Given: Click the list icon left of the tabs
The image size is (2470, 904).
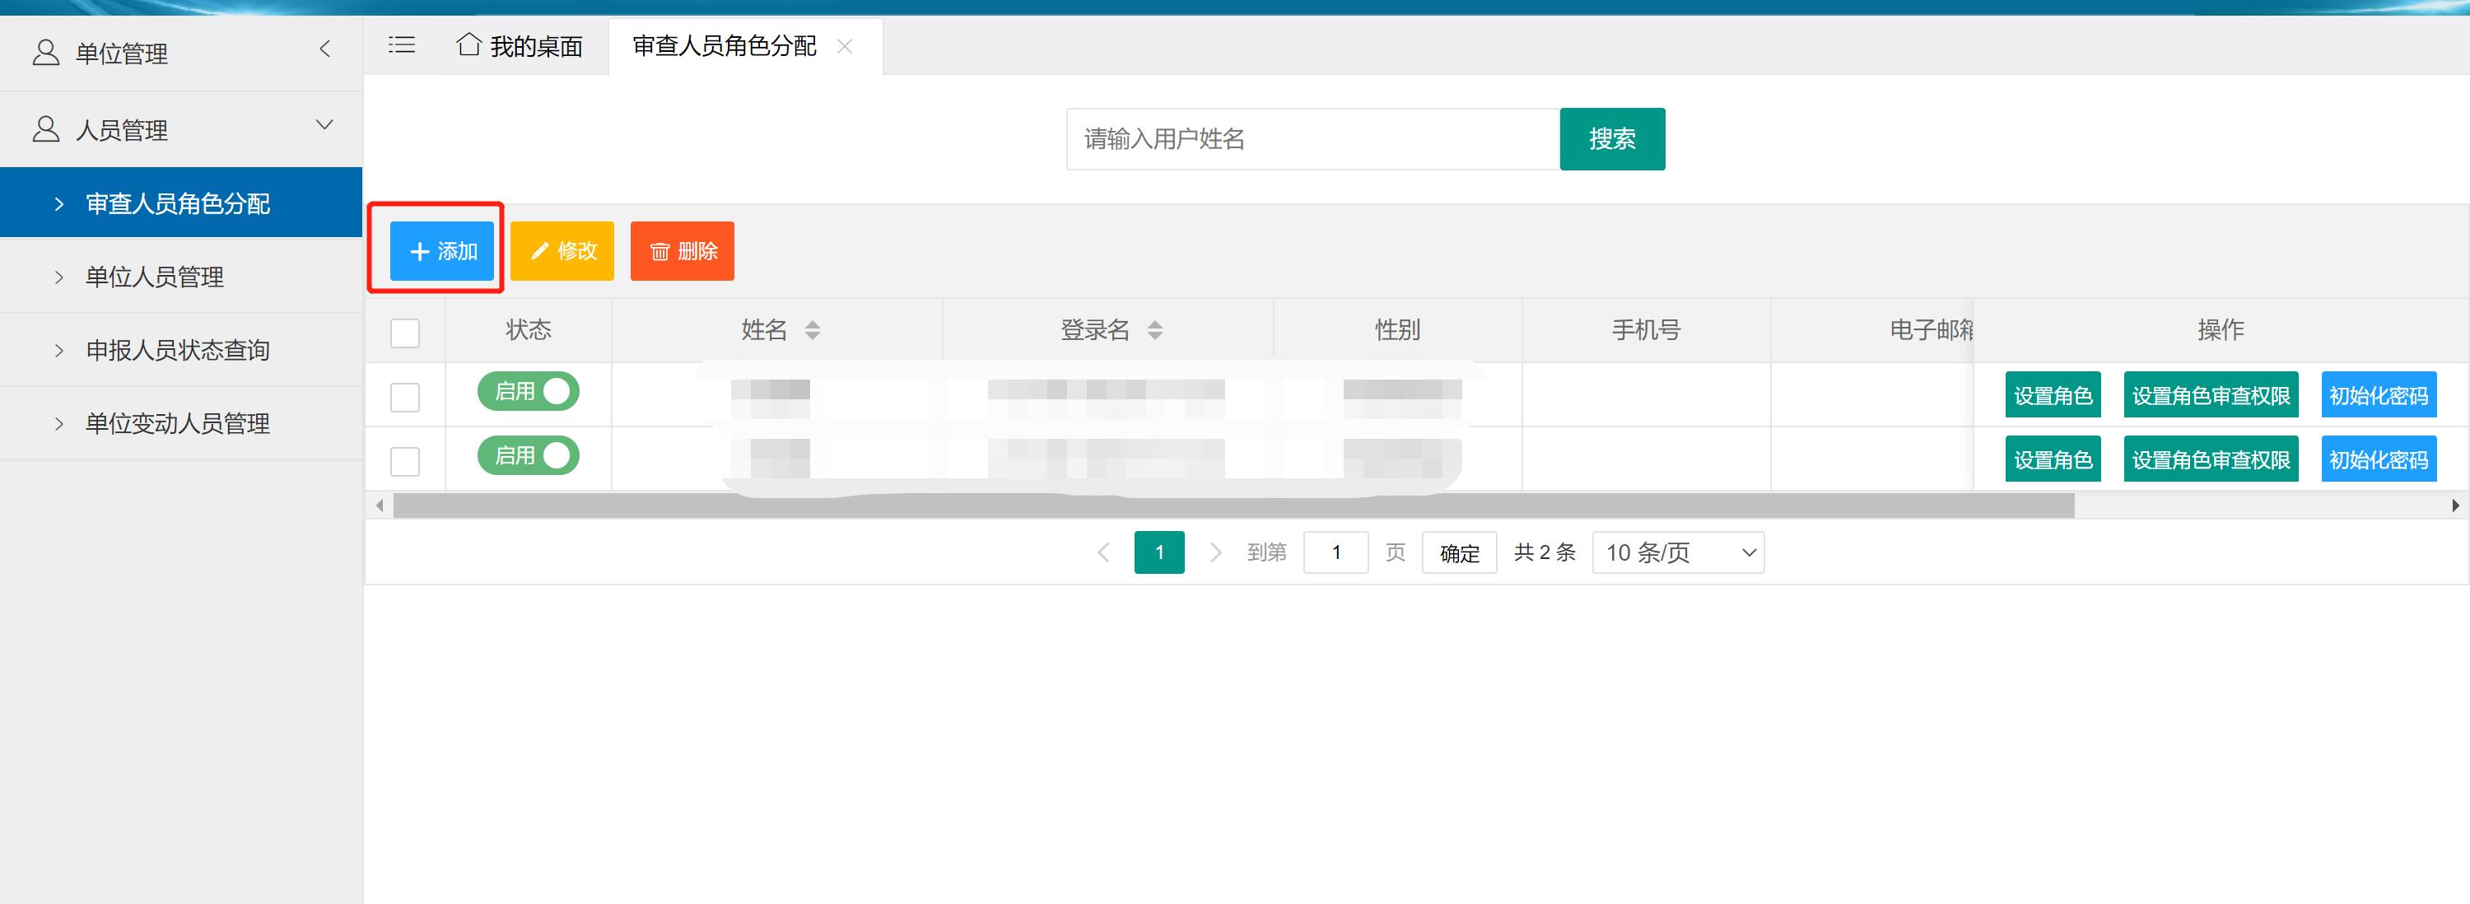Looking at the screenshot, I should (402, 44).
